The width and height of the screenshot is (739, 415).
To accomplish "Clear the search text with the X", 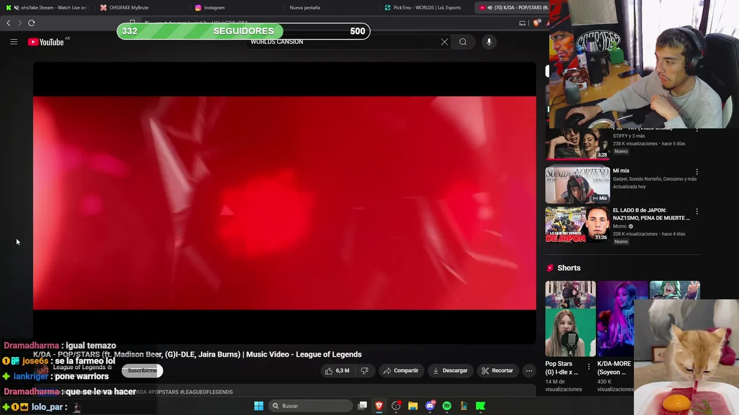I will coord(445,41).
